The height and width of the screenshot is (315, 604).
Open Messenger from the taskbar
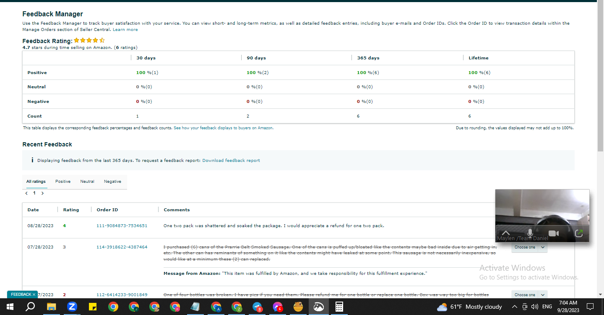pyautogui.click(x=278, y=307)
